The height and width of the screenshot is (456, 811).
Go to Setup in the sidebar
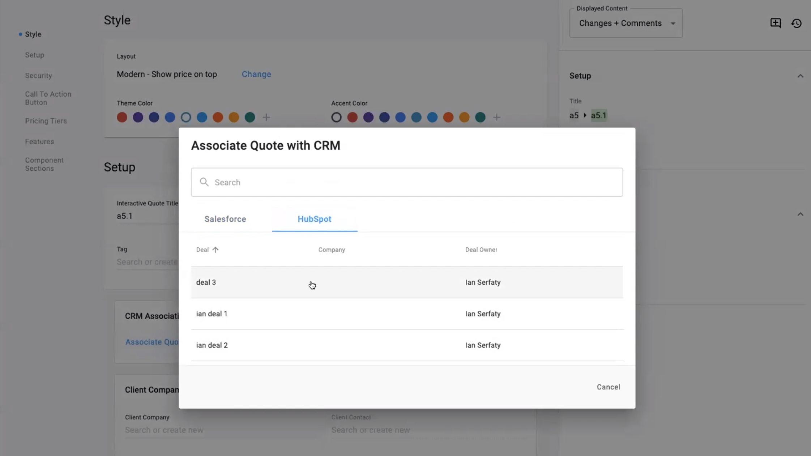tap(34, 55)
